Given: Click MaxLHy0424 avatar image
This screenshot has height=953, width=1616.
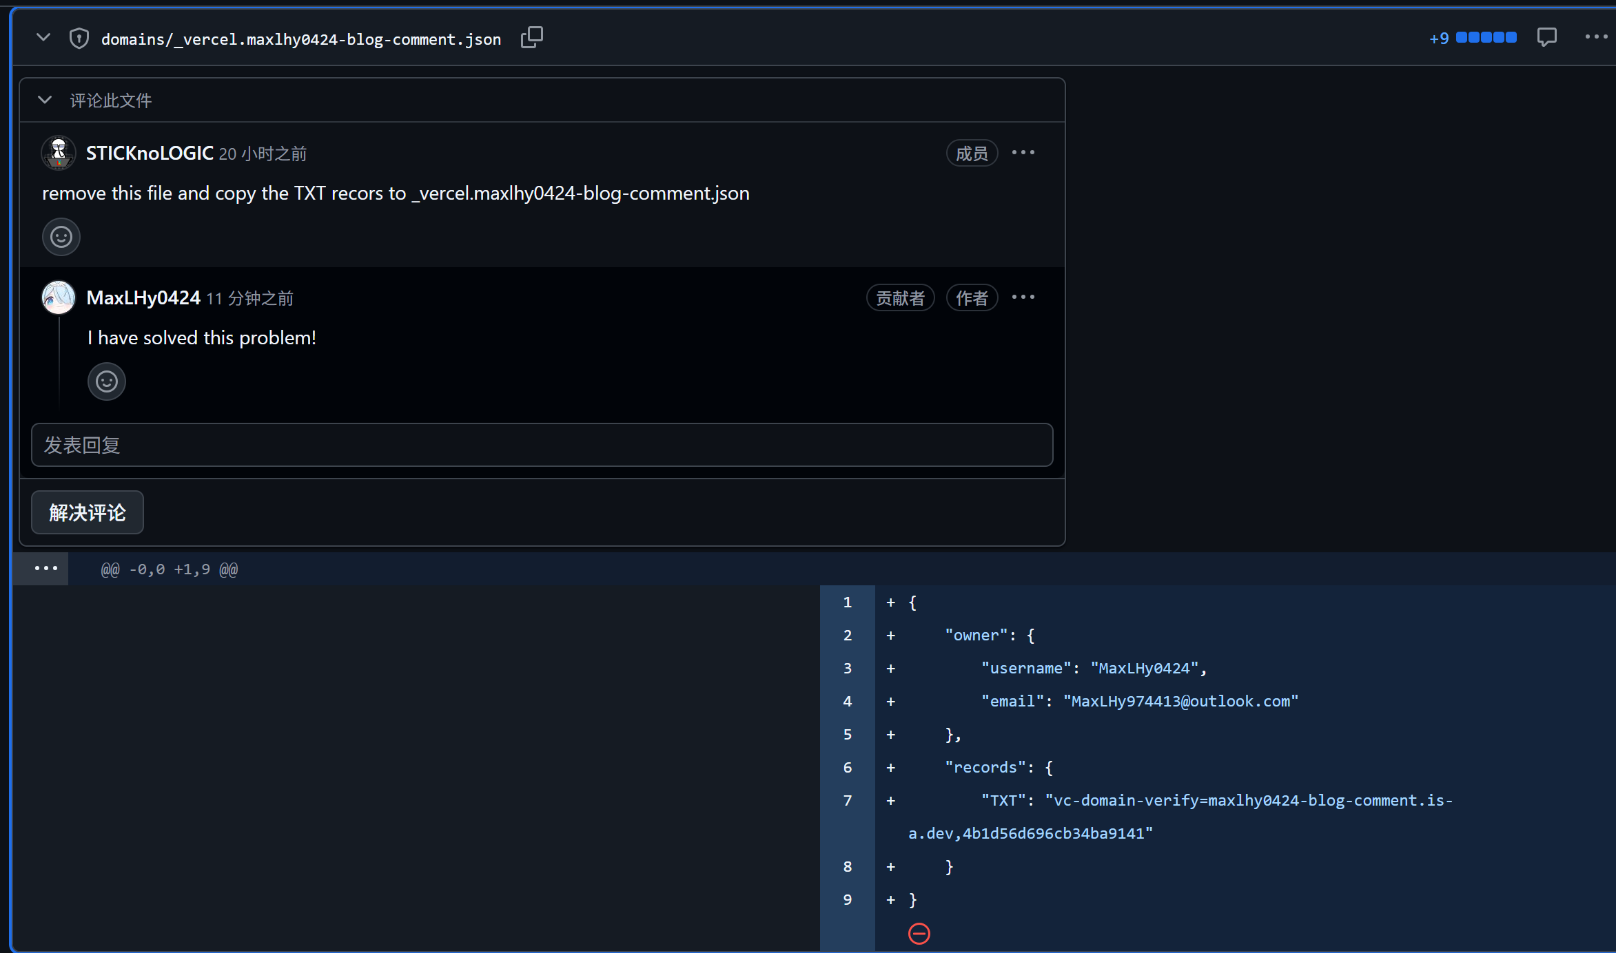Looking at the screenshot, I should point(59,297).
